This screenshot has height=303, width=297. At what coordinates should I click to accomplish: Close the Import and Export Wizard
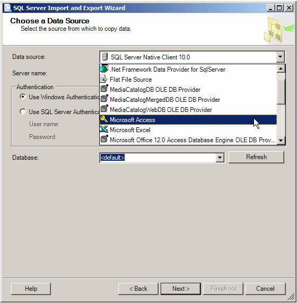click(x=289, y=8)
